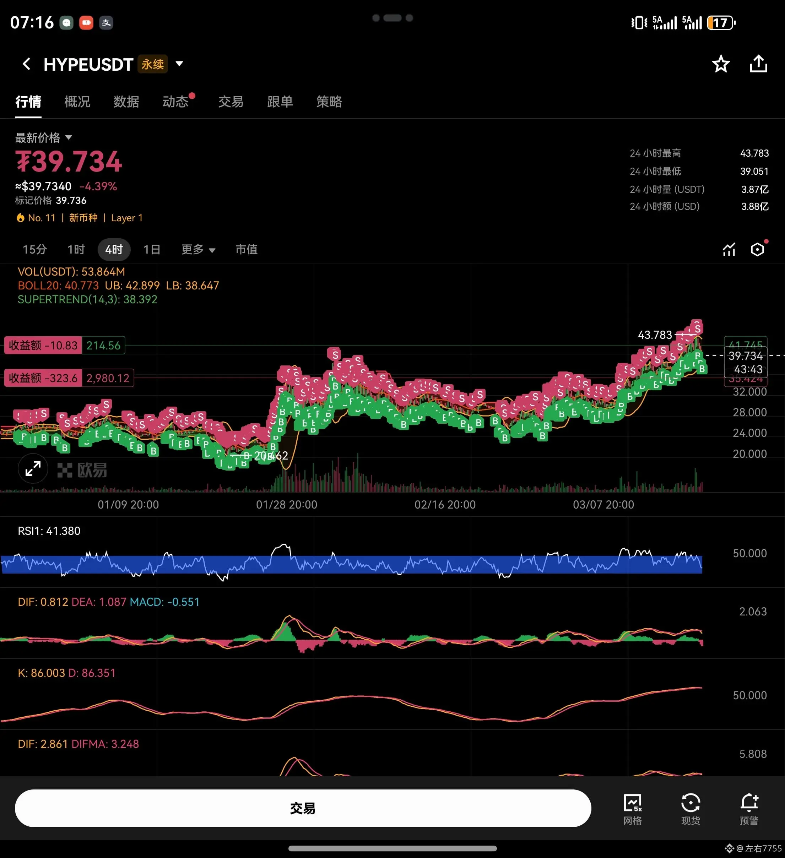This screenshot has width=785, height=858.
Task: Tap the share icon at top right
Action: click(758, 64)
